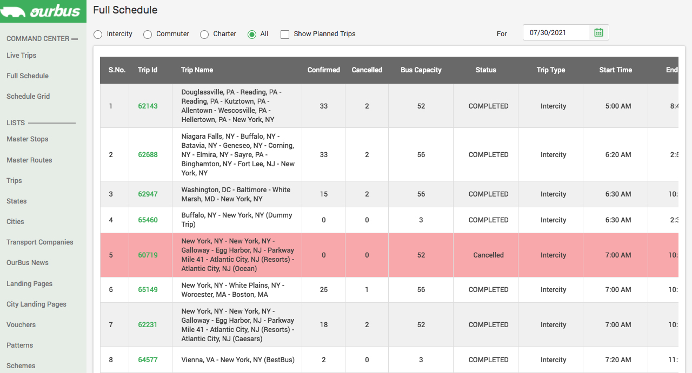Select the All radio button

point(252,35)
